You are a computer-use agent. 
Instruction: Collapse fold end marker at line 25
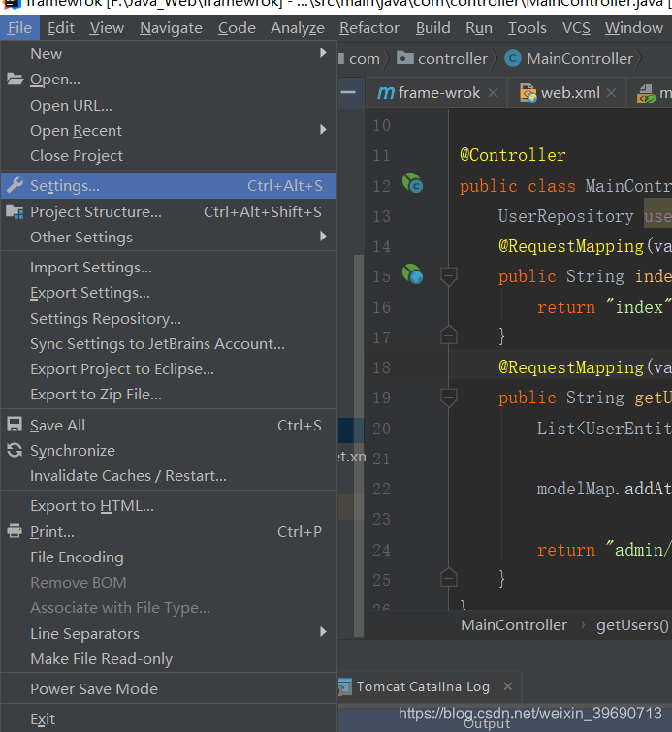tap(448, 578)
